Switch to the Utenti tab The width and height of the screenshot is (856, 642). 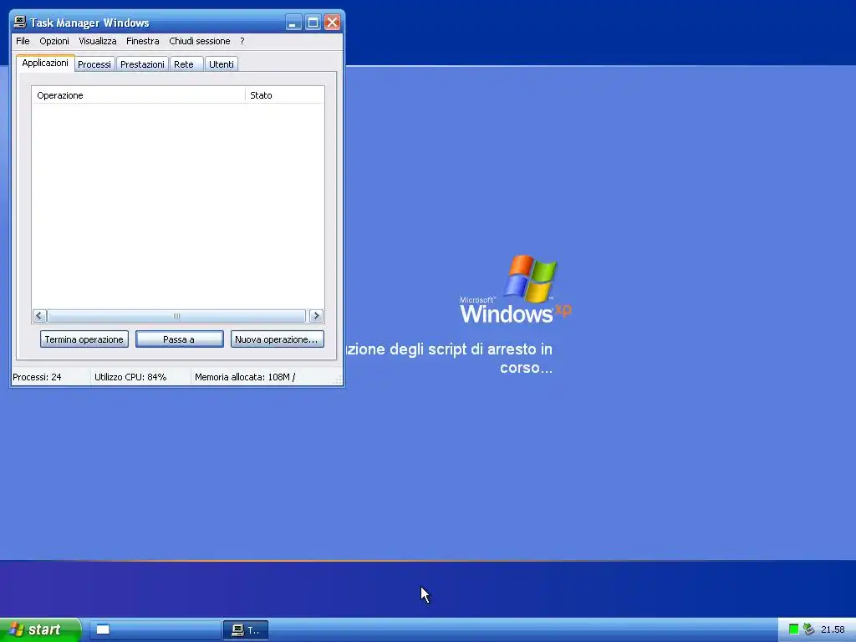tap(221, 64)
